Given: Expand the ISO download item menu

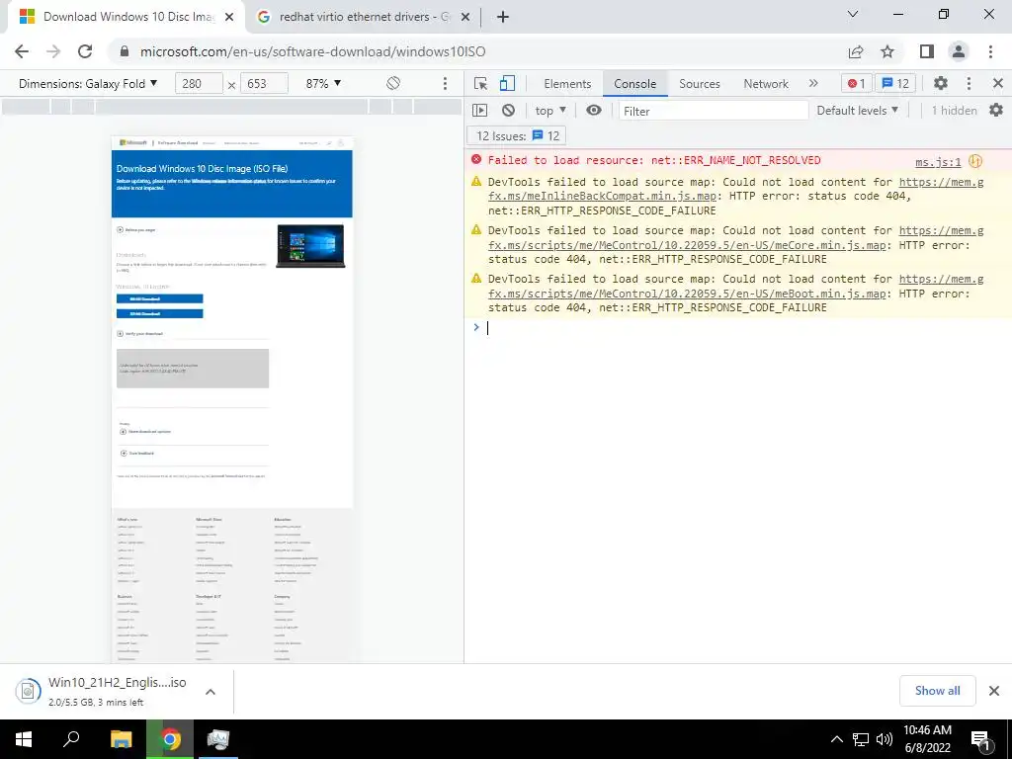Looking at the screenshot, I should (x=211, y=691).
